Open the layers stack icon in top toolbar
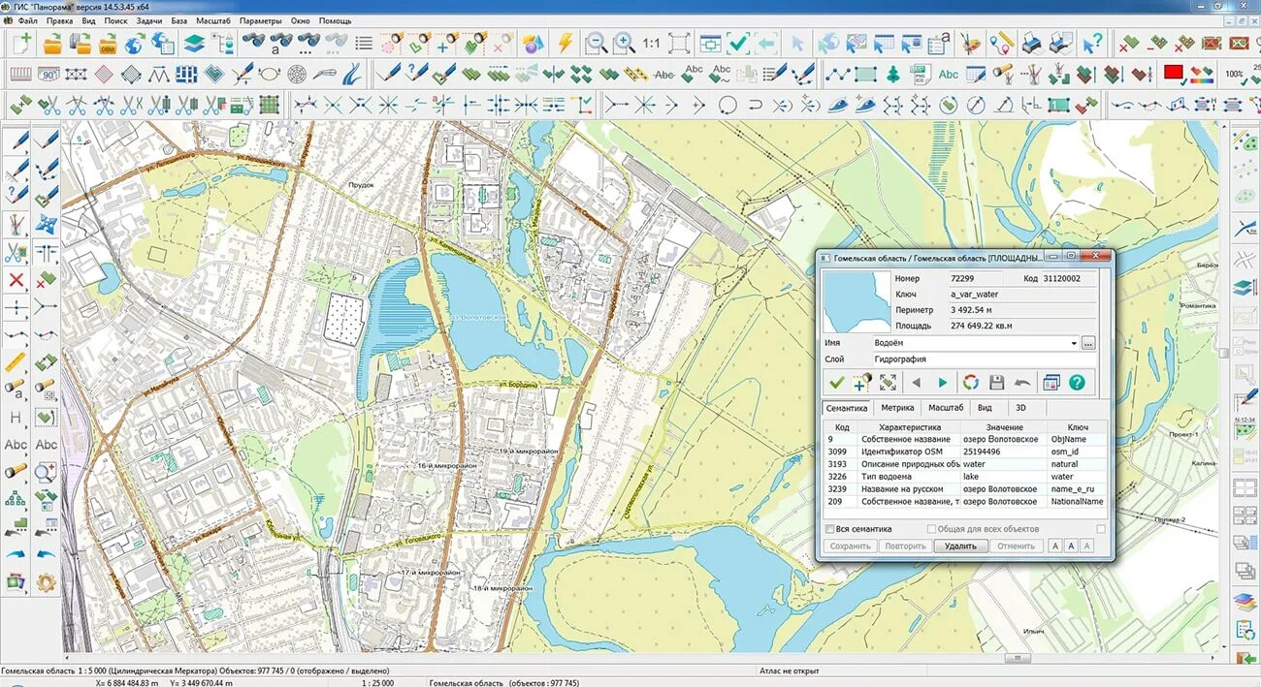This screenshot has height=687, width=1261. coord(194,43)
